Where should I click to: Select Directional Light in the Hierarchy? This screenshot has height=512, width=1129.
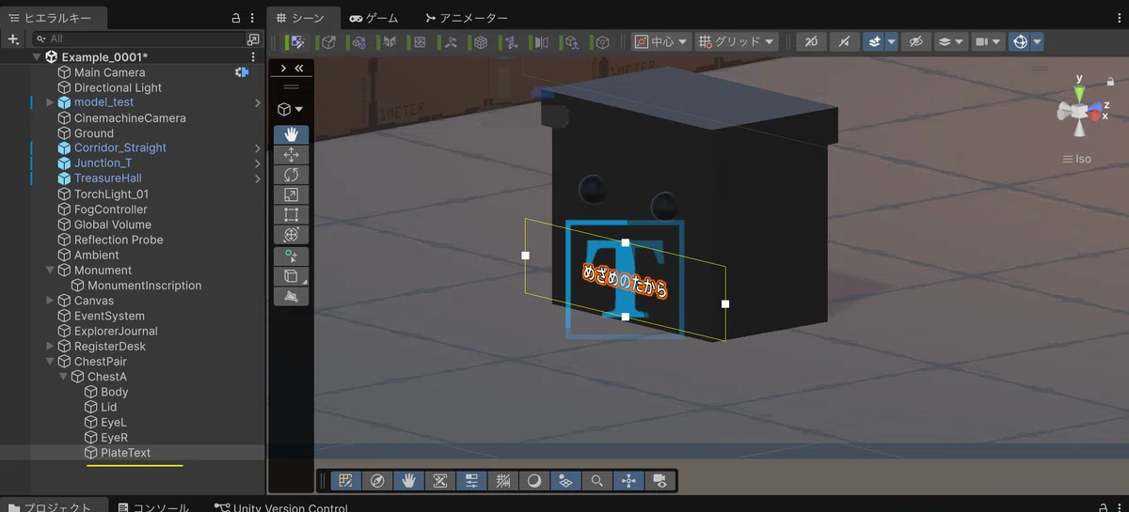coord(118,87)
